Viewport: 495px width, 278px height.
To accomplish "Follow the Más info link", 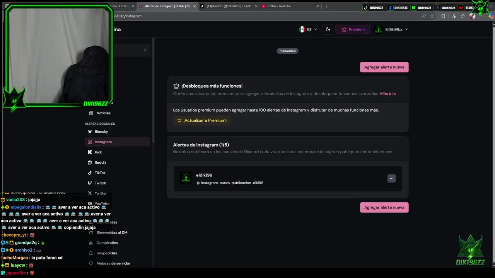I will tap(388, 93).
